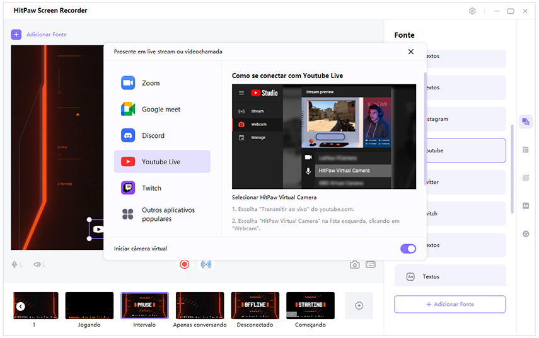Click the four-dot other apps icon
The image size is (539, 338).
[x=128, y=214]
